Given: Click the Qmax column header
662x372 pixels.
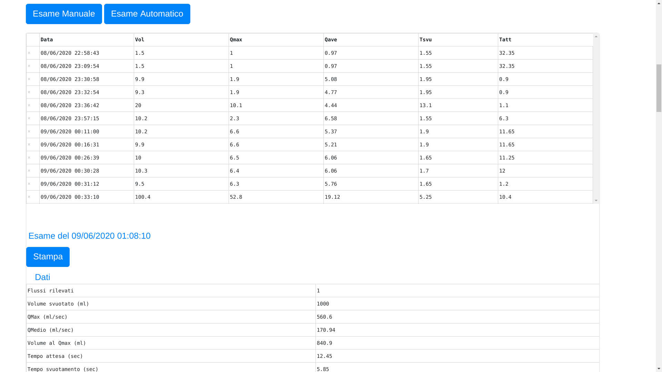Looking at the screenshot, I should tap(236, 40).
